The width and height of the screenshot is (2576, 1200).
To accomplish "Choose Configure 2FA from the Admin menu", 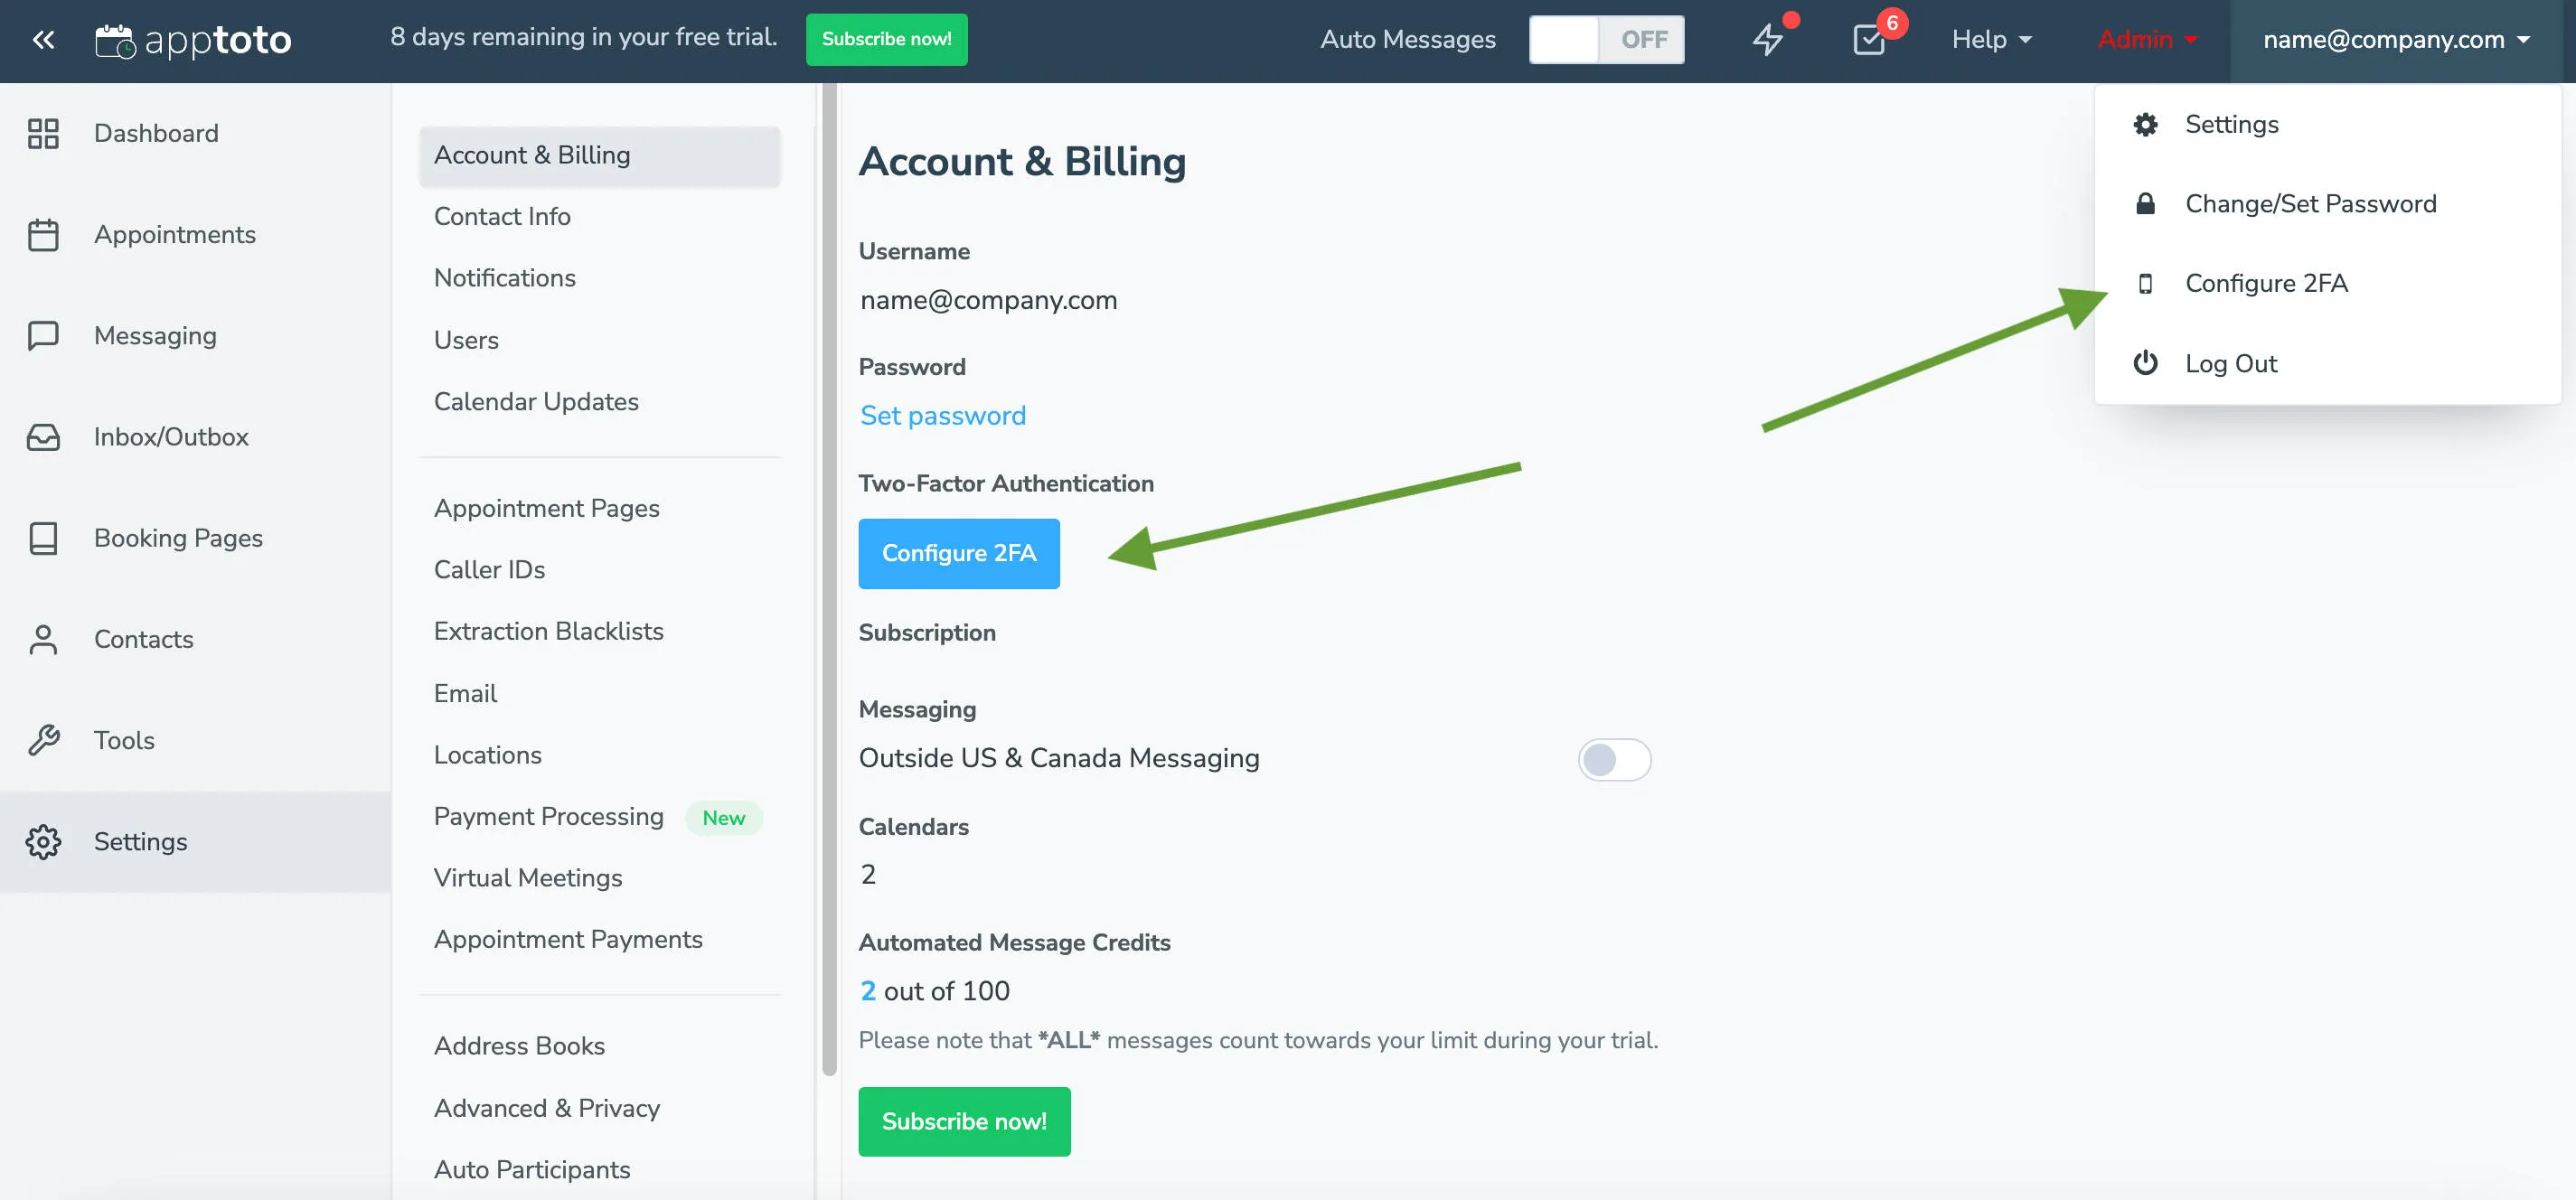I will tap(2265, 283).
